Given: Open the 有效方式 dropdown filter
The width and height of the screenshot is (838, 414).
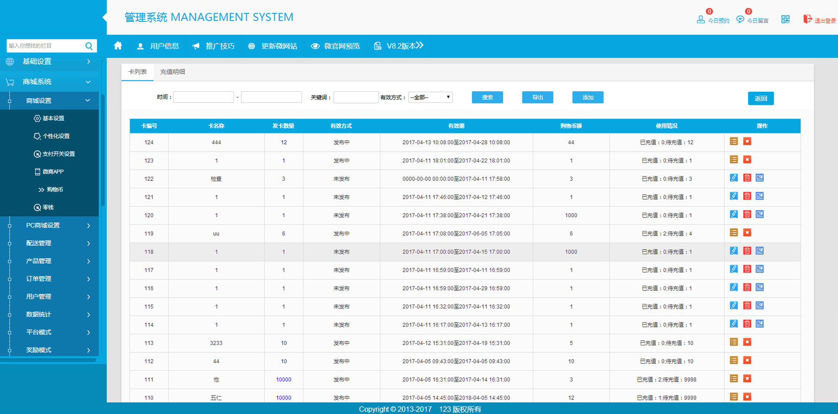Looking at the screenshot, I should [430, 97].
